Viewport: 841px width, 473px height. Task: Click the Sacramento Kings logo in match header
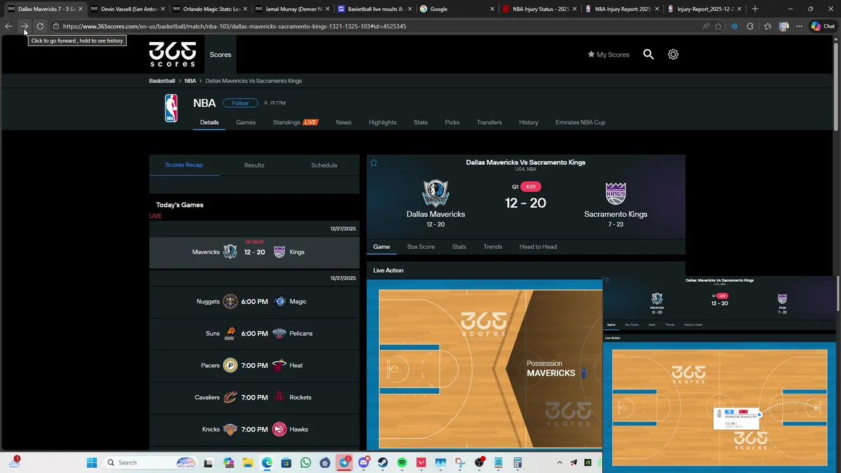(x=616, y=193)
